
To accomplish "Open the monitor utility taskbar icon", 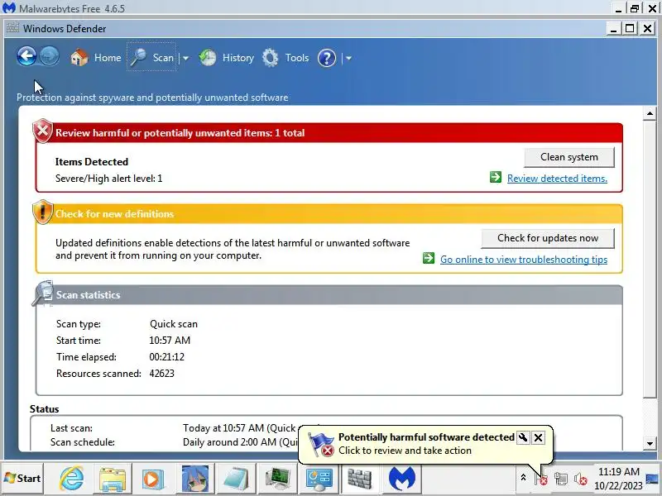I will point(277,479).
